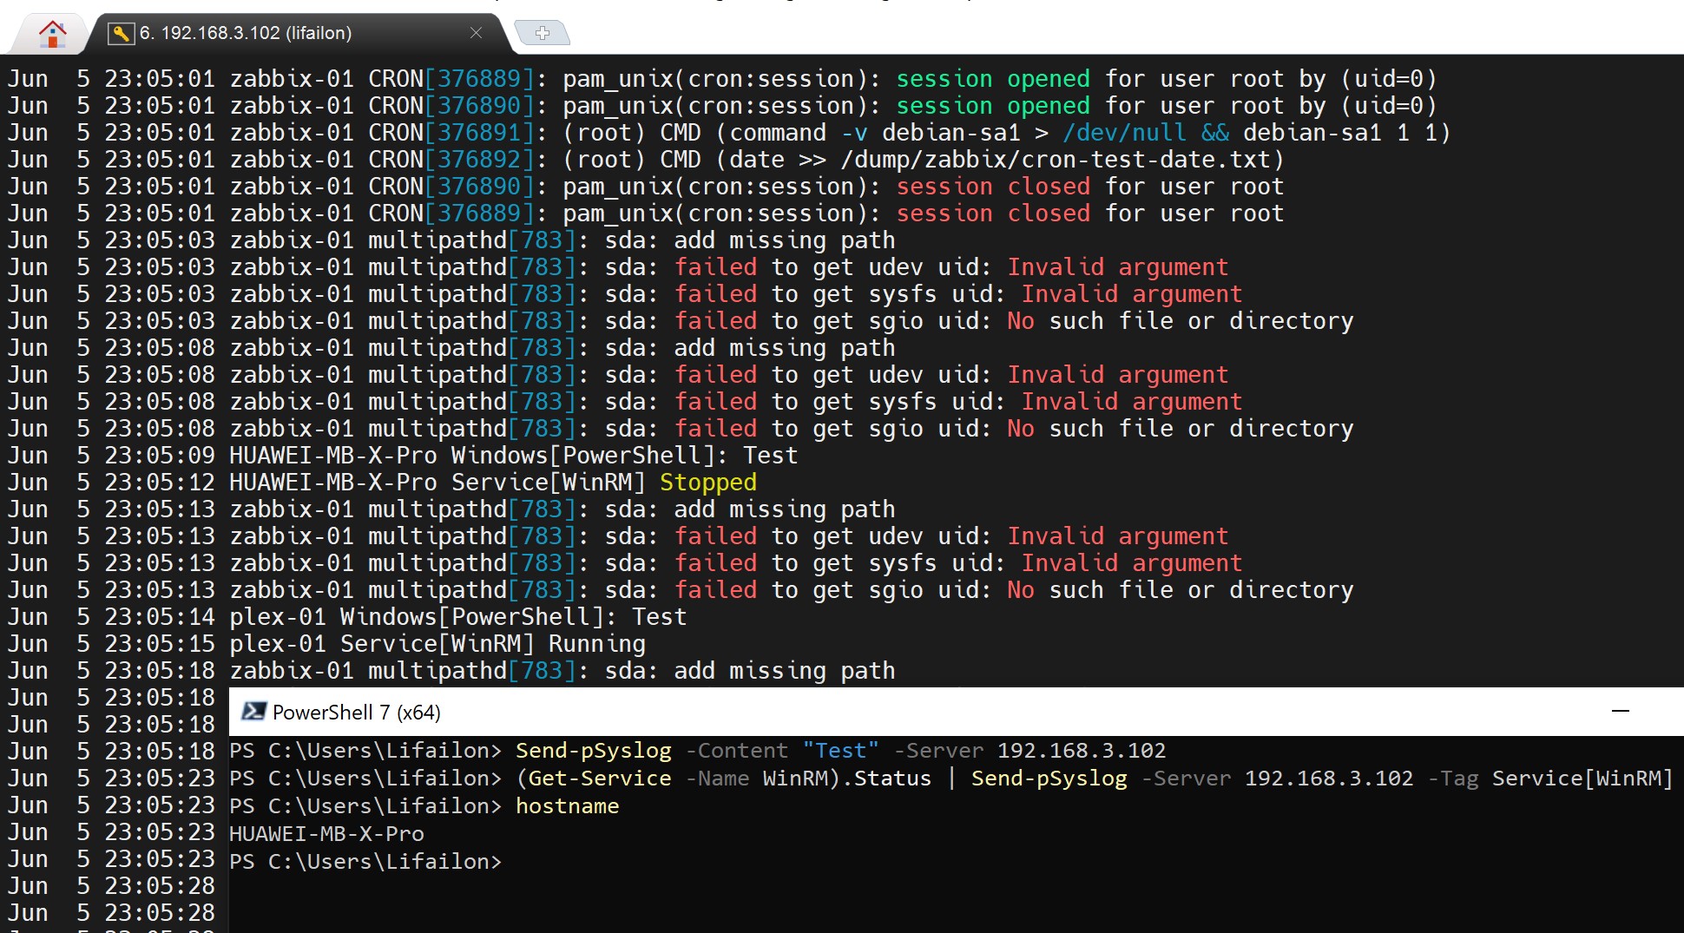The image size is (1684, 933).
Task: Click 'session closed' for CRON[376890]
Action: click(993, 187)
